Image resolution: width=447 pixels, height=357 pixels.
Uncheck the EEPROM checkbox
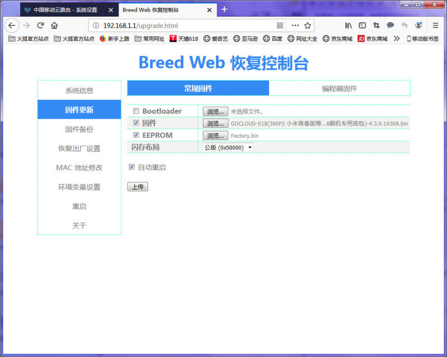pos(136,135)
